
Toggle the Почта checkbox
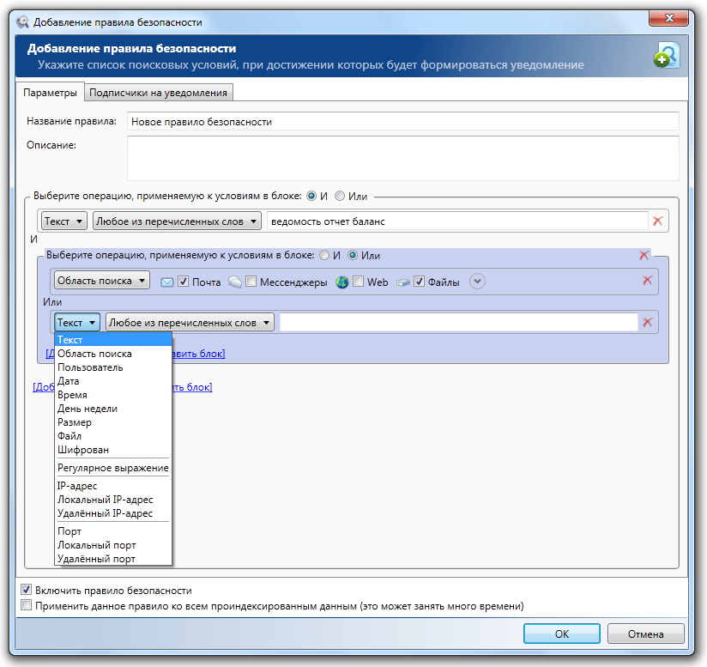[183, 282]
